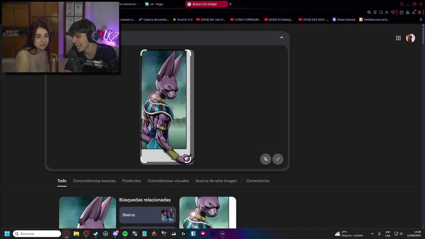Viewport: 425px width, 239px height.
Task: Open the Beerus result thumbnail right of related searches
Action: 208,212
